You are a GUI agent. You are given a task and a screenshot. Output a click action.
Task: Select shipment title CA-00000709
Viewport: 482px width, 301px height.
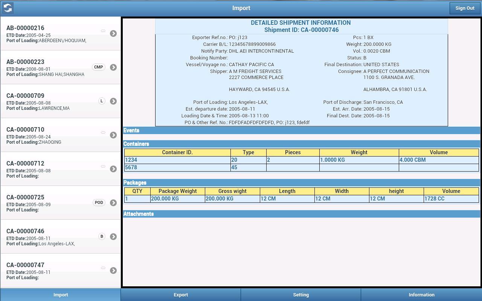pos(25,96)
